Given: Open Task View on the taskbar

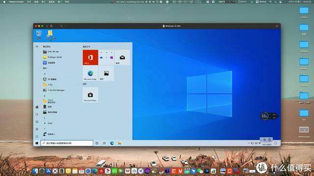Looking at the screenshot, I should pos(105,143).
